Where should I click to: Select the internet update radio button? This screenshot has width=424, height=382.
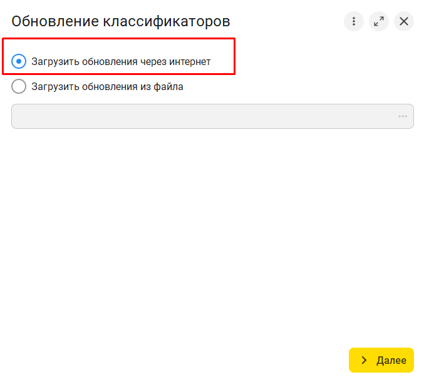coord(19,61)
